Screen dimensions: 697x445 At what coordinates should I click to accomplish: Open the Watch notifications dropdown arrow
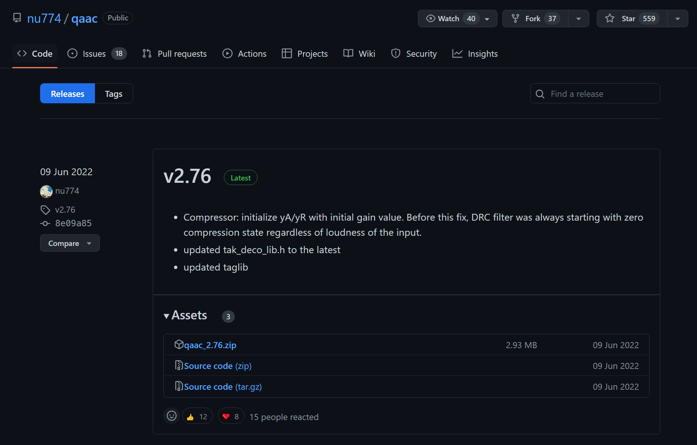(x=487, y=19)
